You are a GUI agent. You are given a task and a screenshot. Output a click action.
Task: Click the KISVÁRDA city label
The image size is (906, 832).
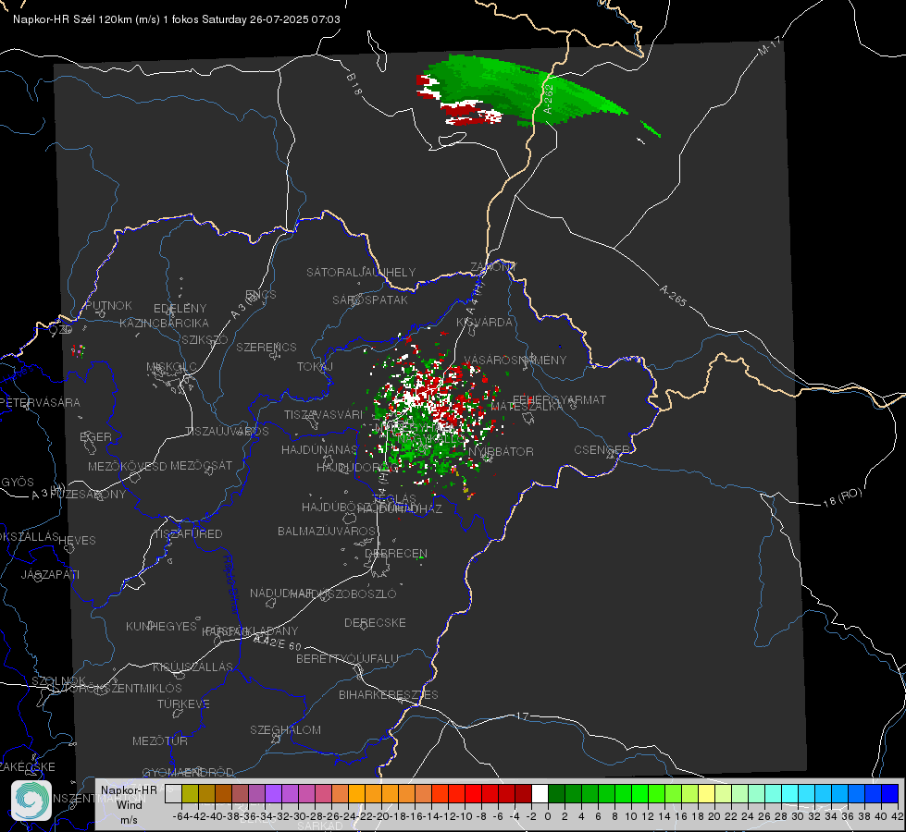tap(484, 323)
